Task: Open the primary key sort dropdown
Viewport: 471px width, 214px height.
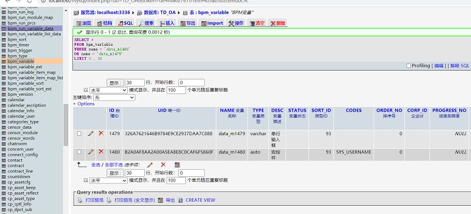Action: (114, 98)
